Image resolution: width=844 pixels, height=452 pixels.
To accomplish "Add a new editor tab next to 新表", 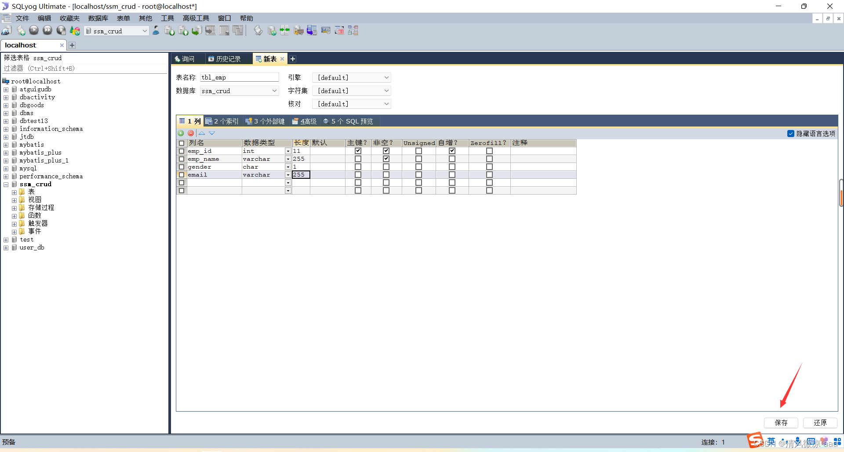I will tap(293, 59).
